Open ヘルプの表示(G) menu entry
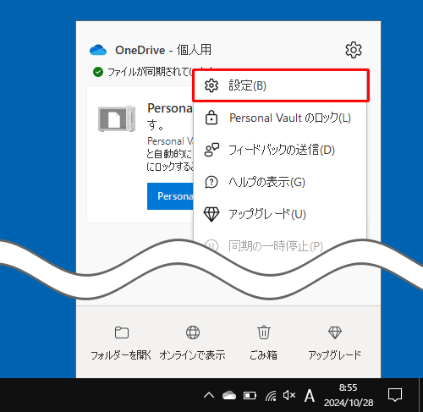The height and width of the screenshot is (412, 423). (x=280, y=182)
